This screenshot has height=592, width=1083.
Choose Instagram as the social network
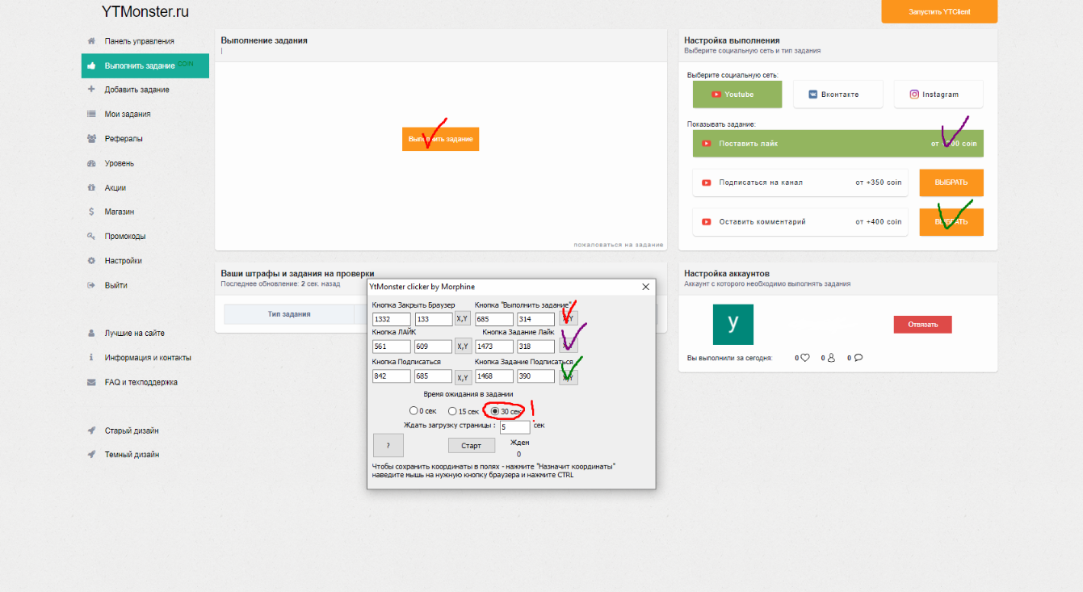938,94
